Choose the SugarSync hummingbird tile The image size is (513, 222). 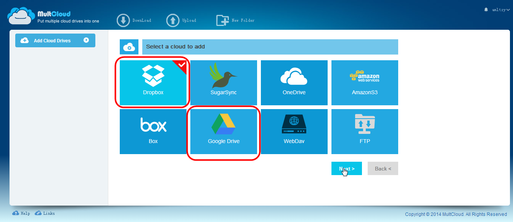click(x=224, y=83)
